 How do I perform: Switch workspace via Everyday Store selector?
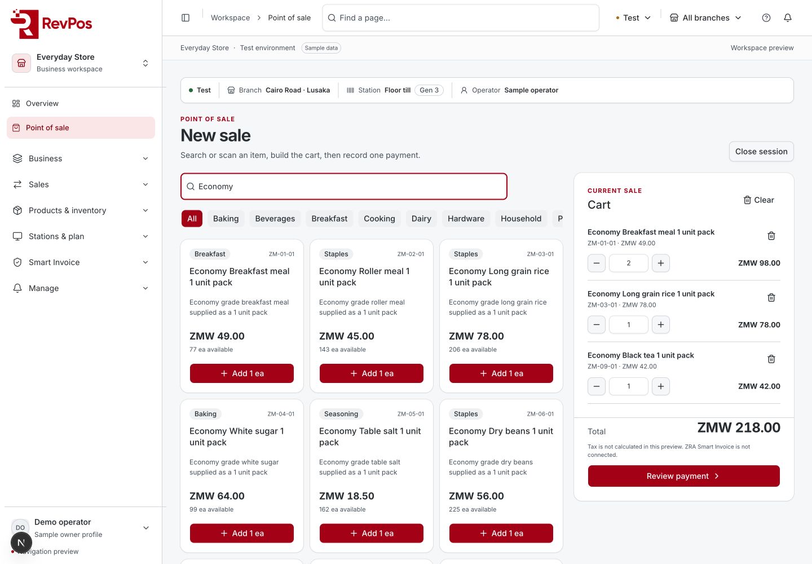point(81,63)
